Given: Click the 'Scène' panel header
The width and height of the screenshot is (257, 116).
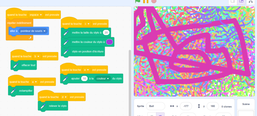Looking at the screenshot, I should pos(246,104).
